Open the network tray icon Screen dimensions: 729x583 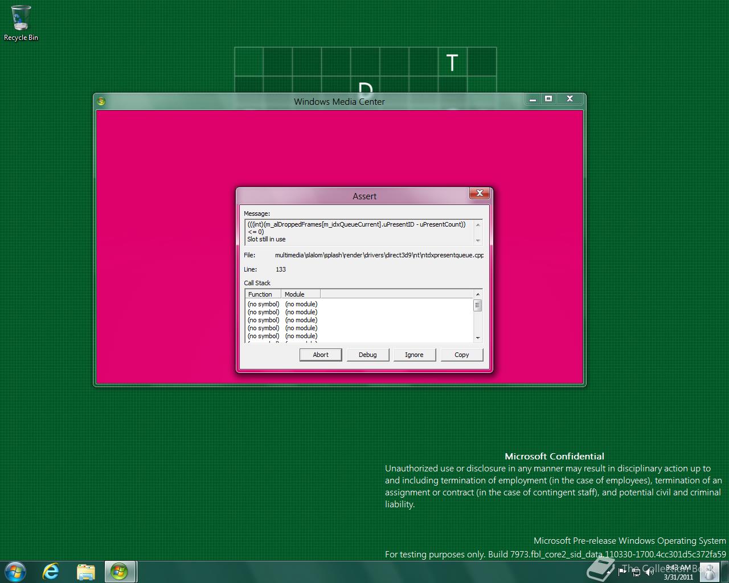coord(636,572)
